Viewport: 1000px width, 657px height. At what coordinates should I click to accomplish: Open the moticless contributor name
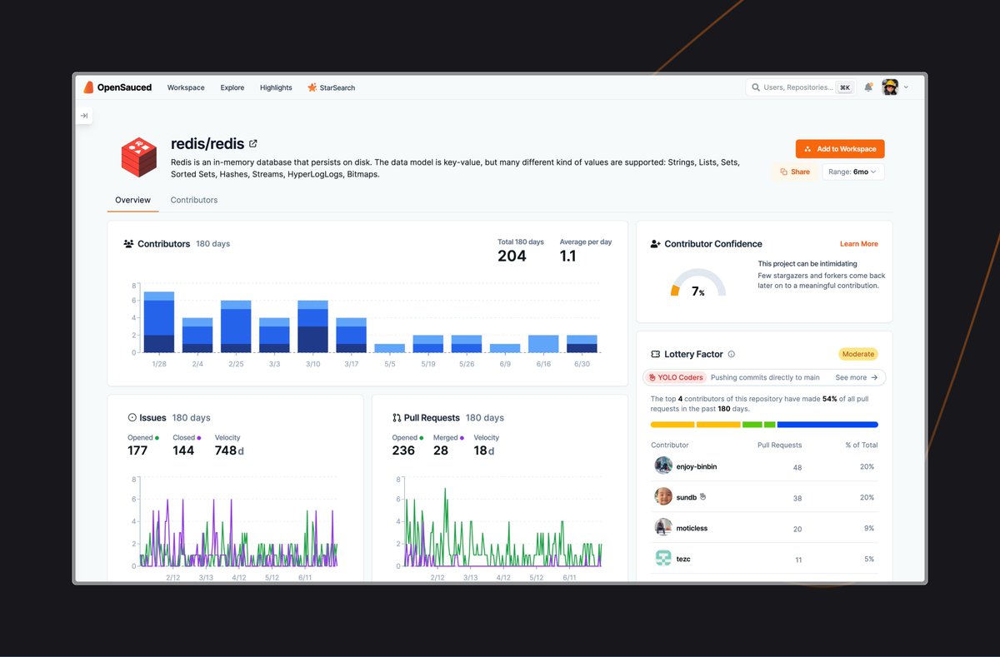point(692,528)
